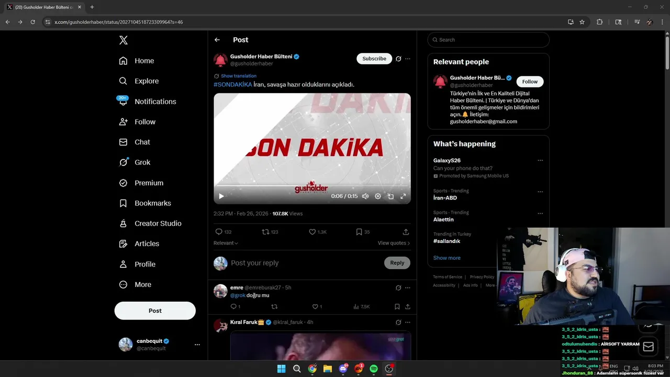The height and width of the screenshot is (377, 670).
Task: Click @grok mention in emre's reply
Action: click(x=238, y=295)
